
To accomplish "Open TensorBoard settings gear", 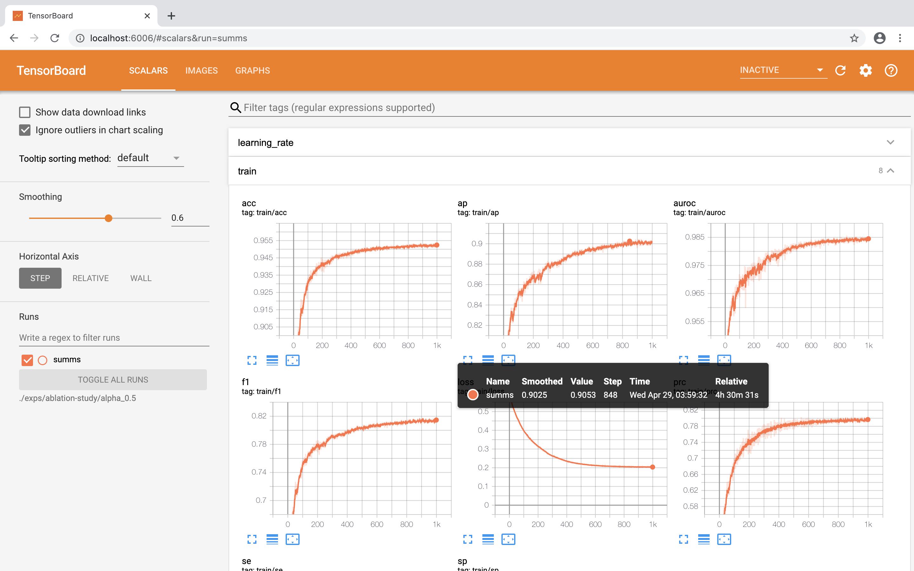I will 866,71.
